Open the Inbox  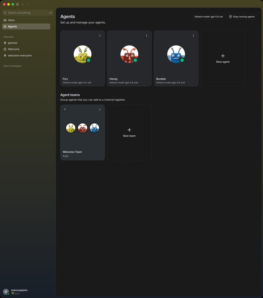26,20
